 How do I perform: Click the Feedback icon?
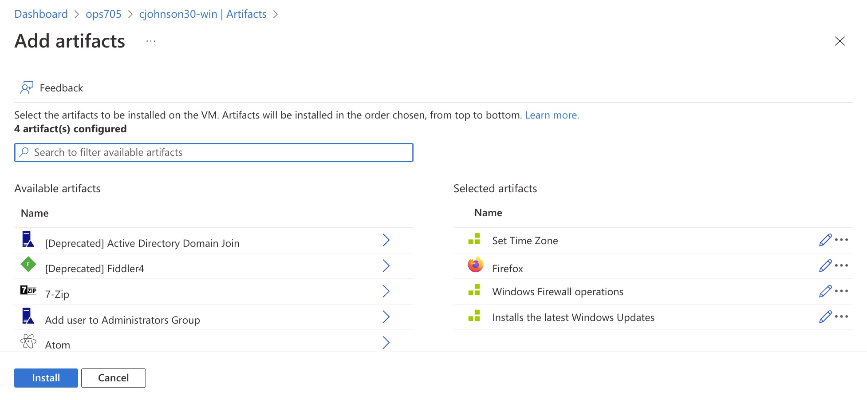pyautogui.click(x=27, y=87)
